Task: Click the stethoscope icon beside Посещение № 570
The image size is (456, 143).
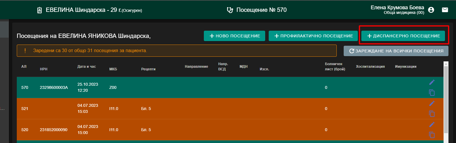Action: pos(230,10)
